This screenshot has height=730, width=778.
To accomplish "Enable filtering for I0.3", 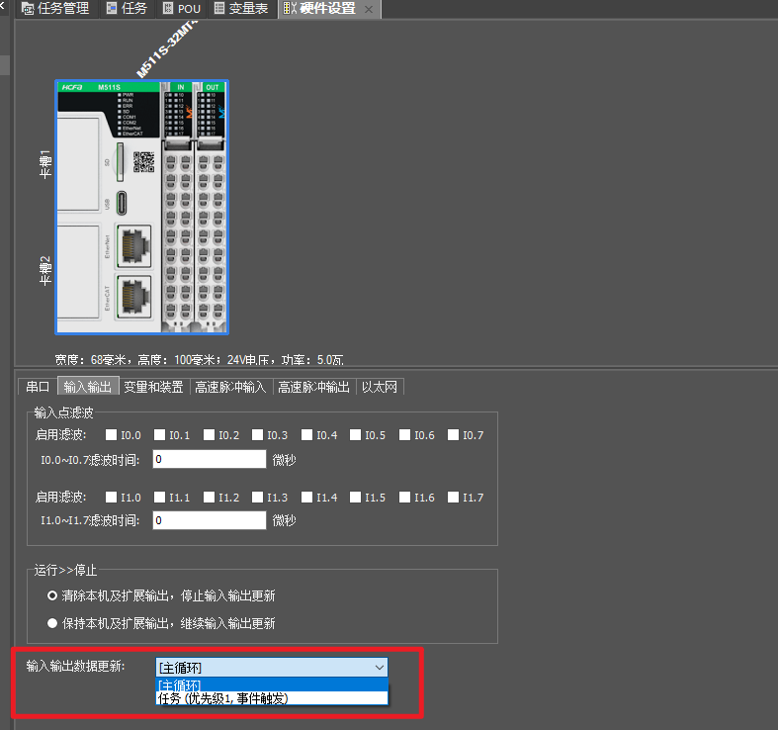I will [x=257, y=435].
